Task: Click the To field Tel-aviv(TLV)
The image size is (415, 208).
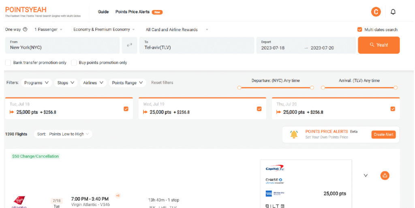Action: [197, 45]
